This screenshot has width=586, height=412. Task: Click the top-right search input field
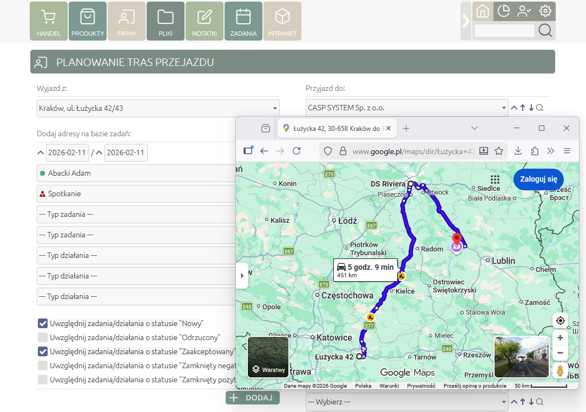pos(503,31)
